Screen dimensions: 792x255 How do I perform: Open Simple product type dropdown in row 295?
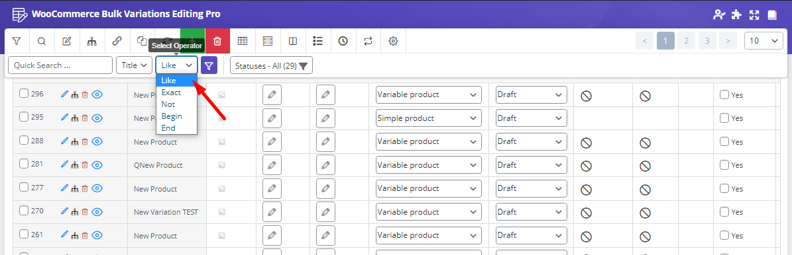point(428,118)
